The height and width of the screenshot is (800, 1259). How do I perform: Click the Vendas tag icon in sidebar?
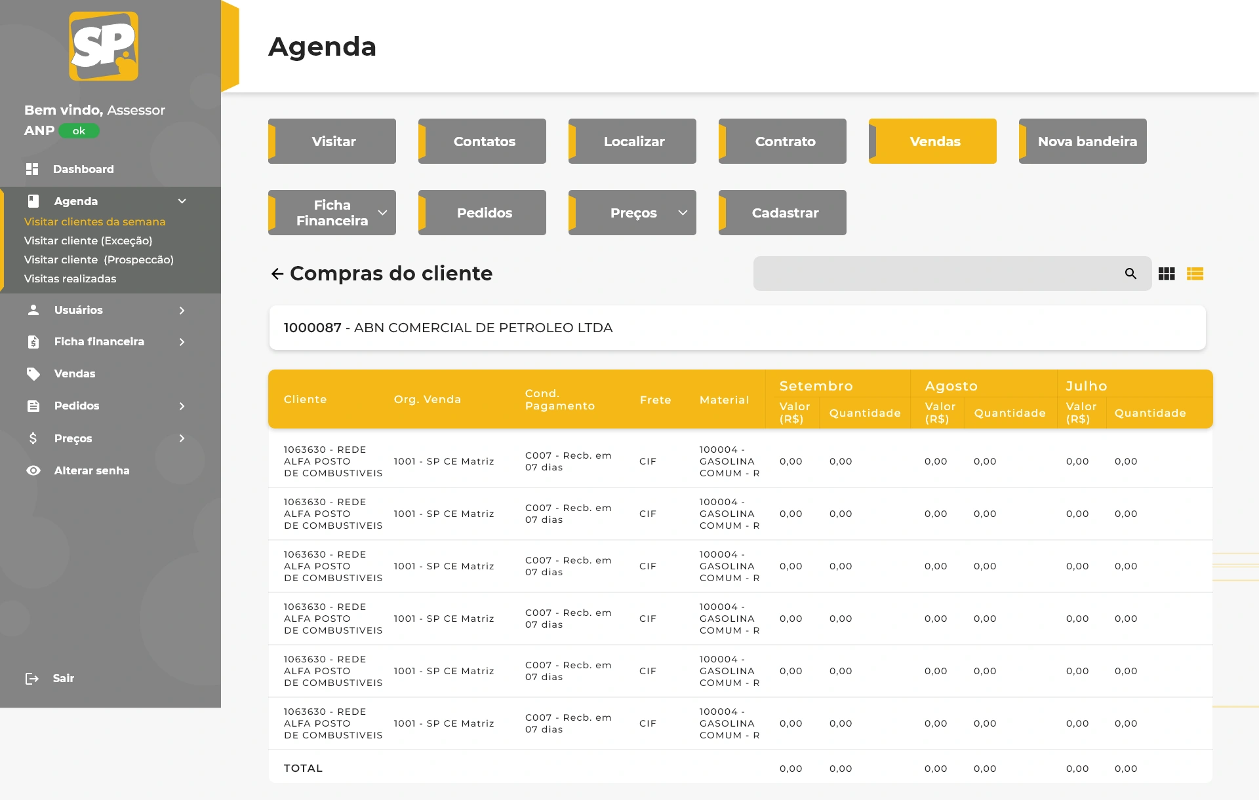pos(33,373)
